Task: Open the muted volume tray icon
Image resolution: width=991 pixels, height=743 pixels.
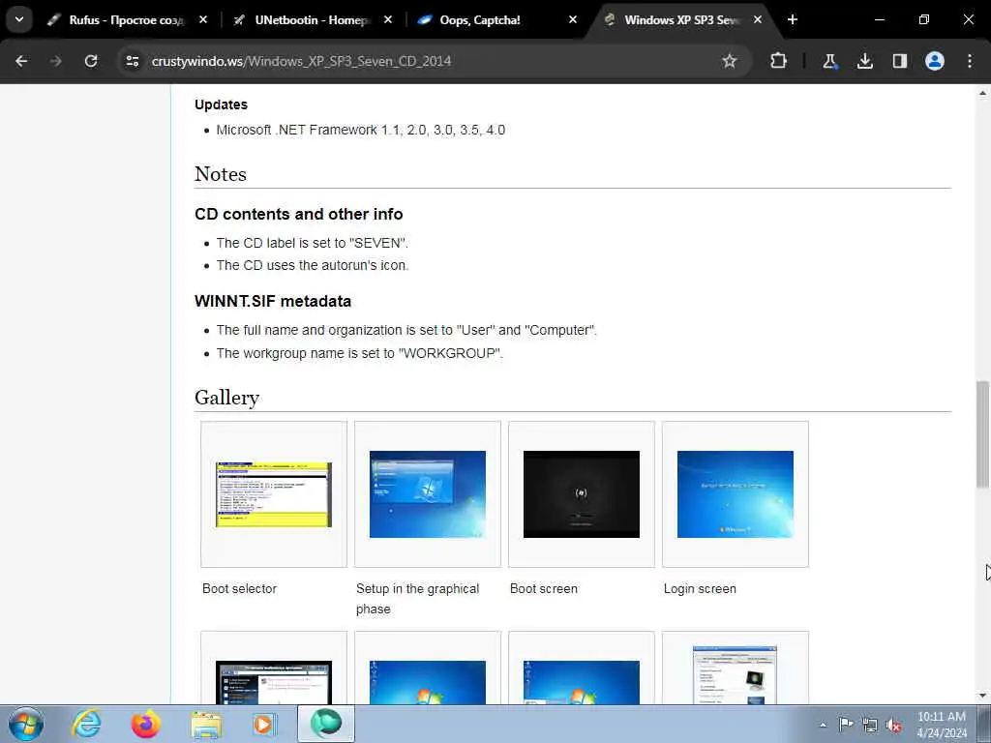Action: pos(893,725)
